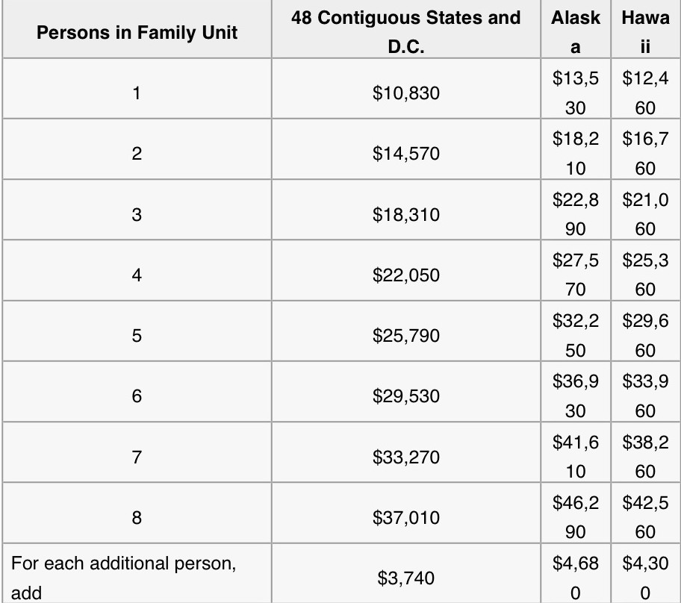Image resolution: width=681 pixels, height=603 pixels.
Task: Click the $33,270 cell
Action: click(x=406, y=457)
